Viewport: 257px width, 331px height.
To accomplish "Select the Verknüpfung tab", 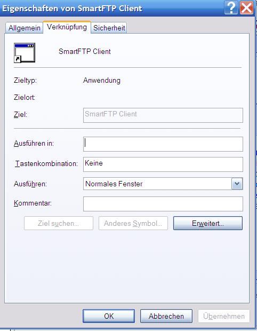I will [x=67, y=27].
